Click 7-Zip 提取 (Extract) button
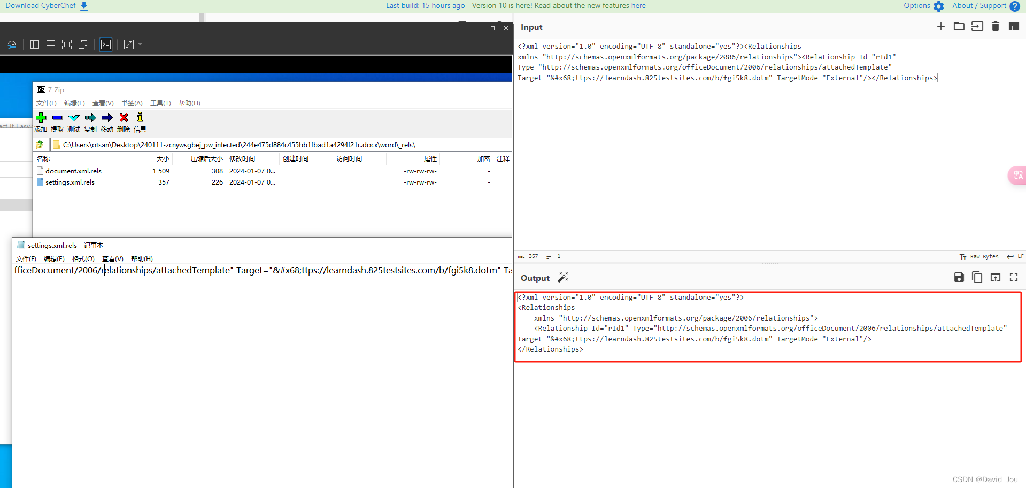The width and height of the screenshot is (1026, 488). coord(57,123)
